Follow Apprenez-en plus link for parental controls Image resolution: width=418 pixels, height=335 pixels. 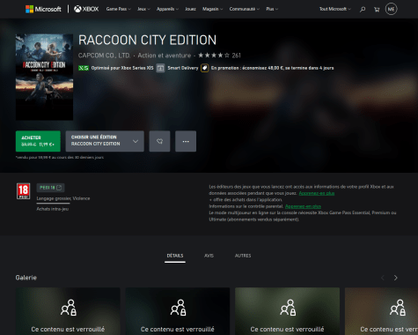303,206
